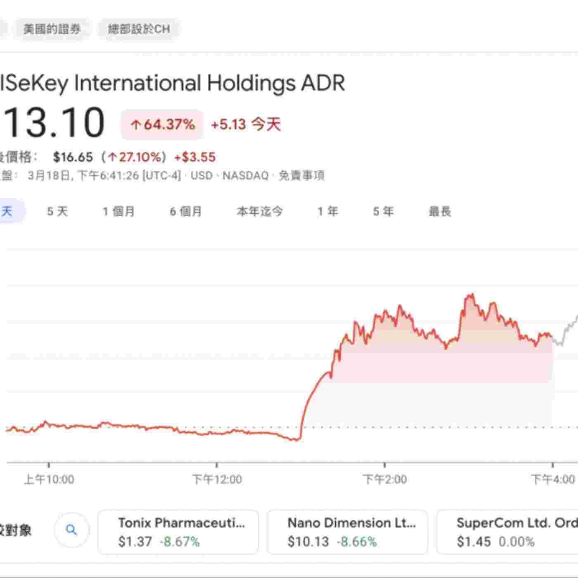
Task: Open the SuperCom Ltd. comparison card
Action: (x=508, y=532)
